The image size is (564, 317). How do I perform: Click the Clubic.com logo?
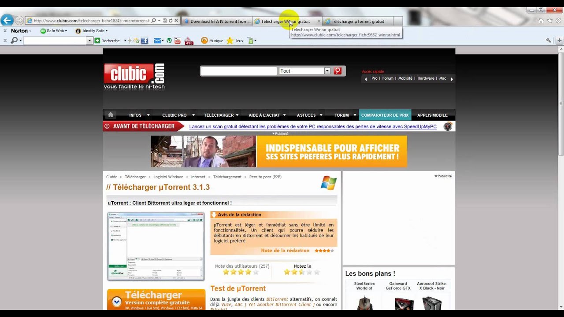(x=134, y=76)
